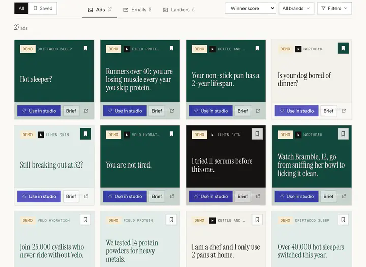366x267 pixels.
Task: Save the I tried 11 serums ad
Action: coord(257,134)
